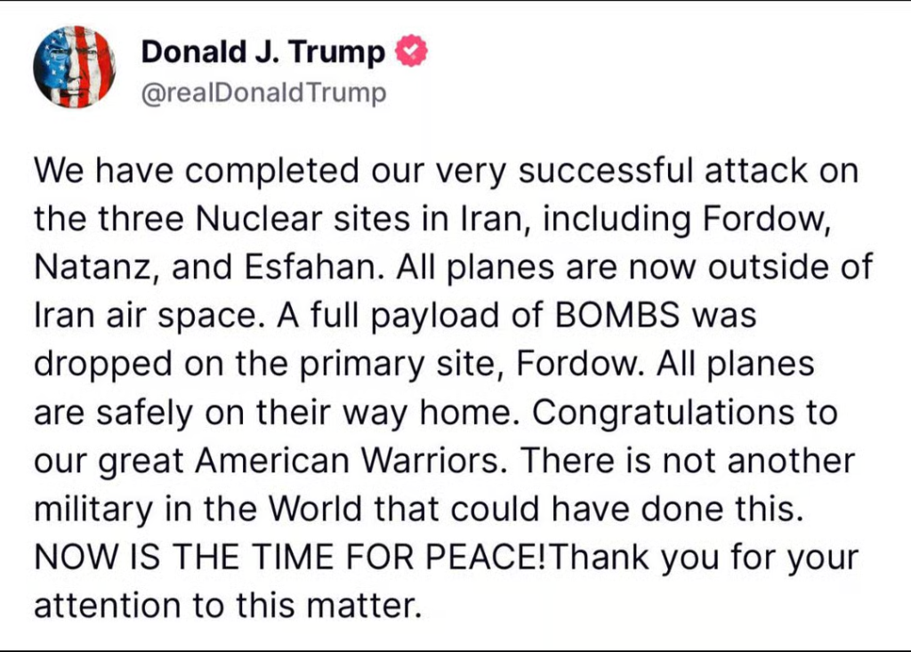Screen dimensions: 911x652
Task: Click "NOW IS THE TIME FOR PEACE!" text
Action: pyautogui.click(x=292, y=558)
